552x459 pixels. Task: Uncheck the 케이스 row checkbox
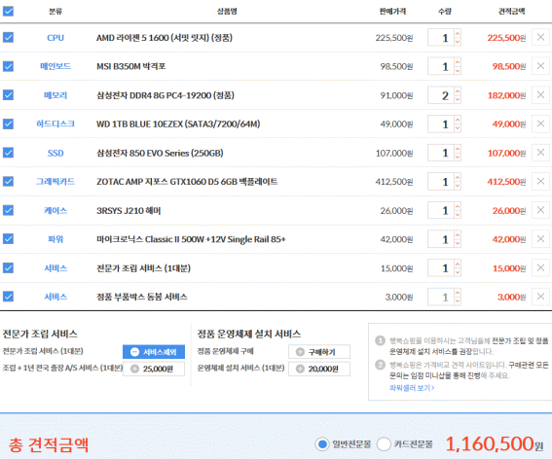point(8,210)
